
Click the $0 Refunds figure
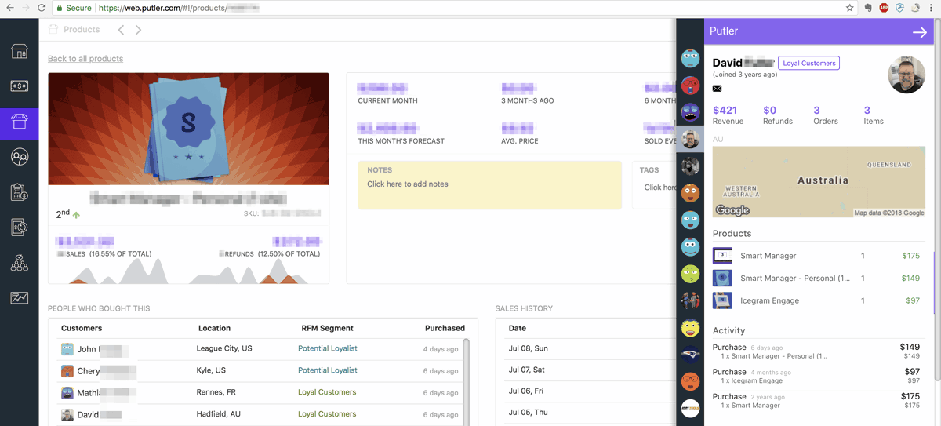click(x=769, y=111)
